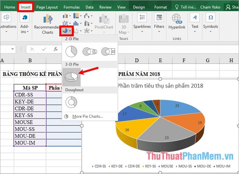This screenshot has width=239, height=174.
Task: Expand the Symbols dropdown arrow
Action: click(x=211, y=32)
